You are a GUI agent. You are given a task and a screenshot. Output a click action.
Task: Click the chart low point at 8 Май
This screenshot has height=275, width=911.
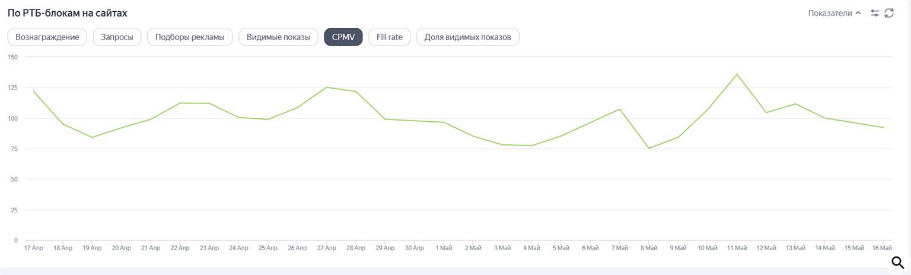[x=649, y=148]
